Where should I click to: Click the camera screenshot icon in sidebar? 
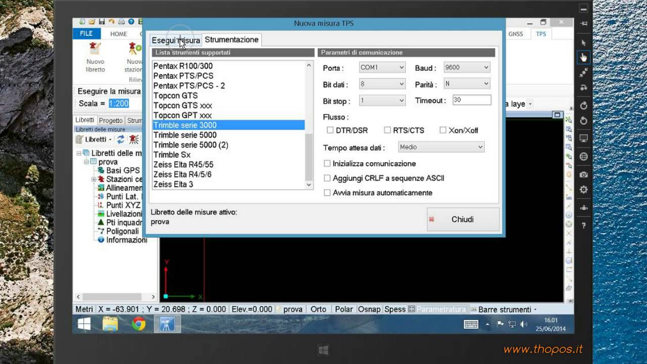pos(584,174)
